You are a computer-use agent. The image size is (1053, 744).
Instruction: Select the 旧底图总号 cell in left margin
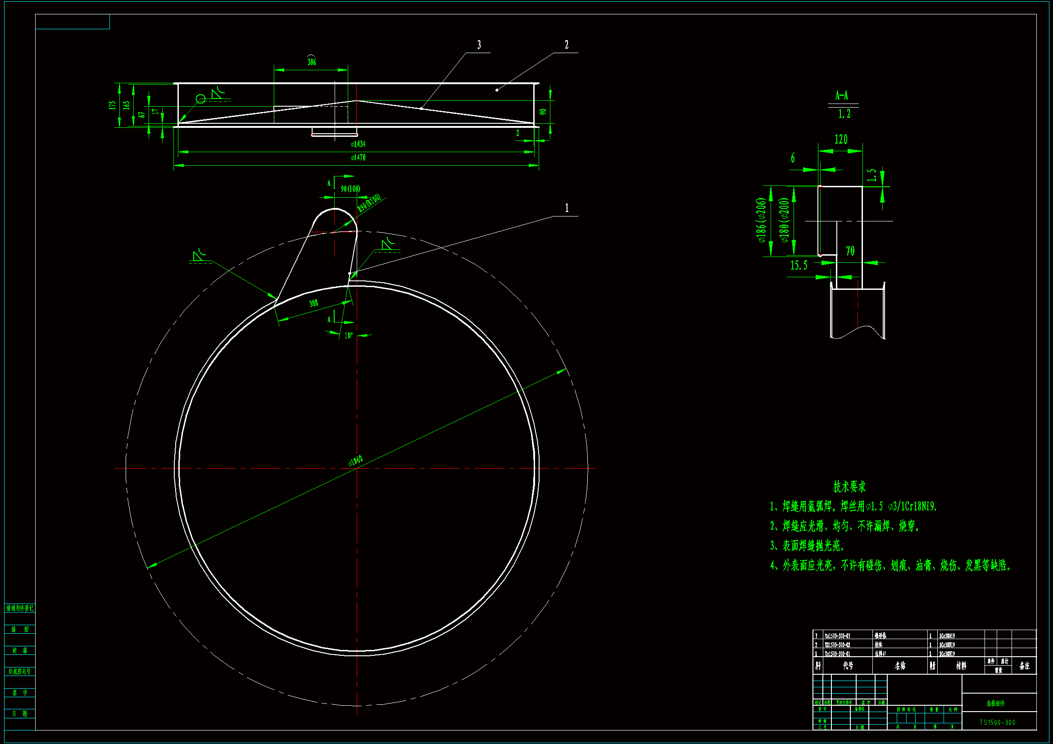(x=20, y=672)
